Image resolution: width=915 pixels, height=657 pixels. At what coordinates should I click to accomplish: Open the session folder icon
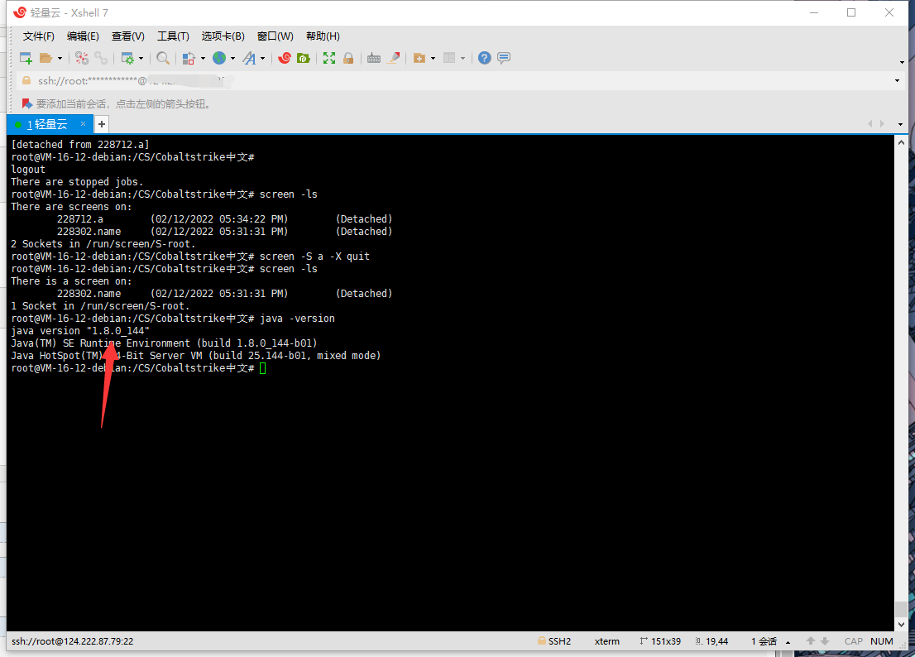coord(46,58)
